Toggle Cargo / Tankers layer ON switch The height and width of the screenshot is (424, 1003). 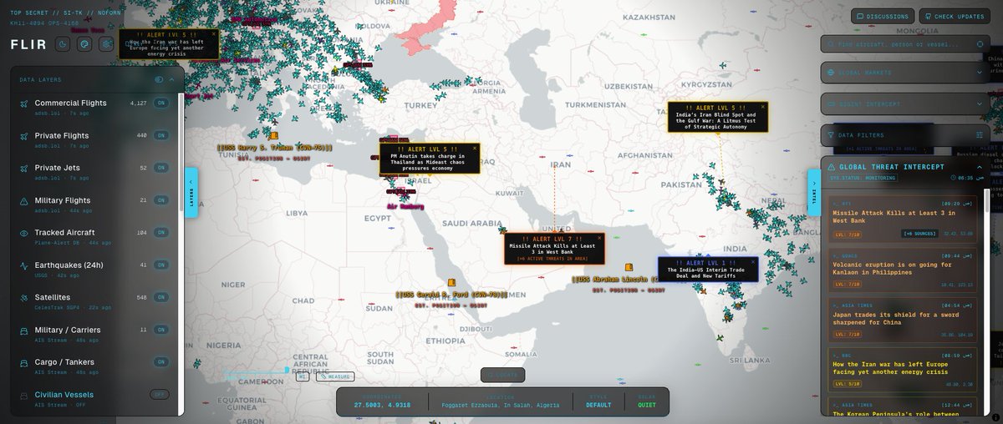click(160, 363)
